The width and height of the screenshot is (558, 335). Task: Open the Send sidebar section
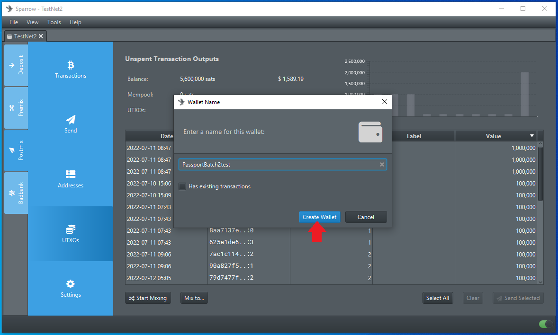[71, 124]
